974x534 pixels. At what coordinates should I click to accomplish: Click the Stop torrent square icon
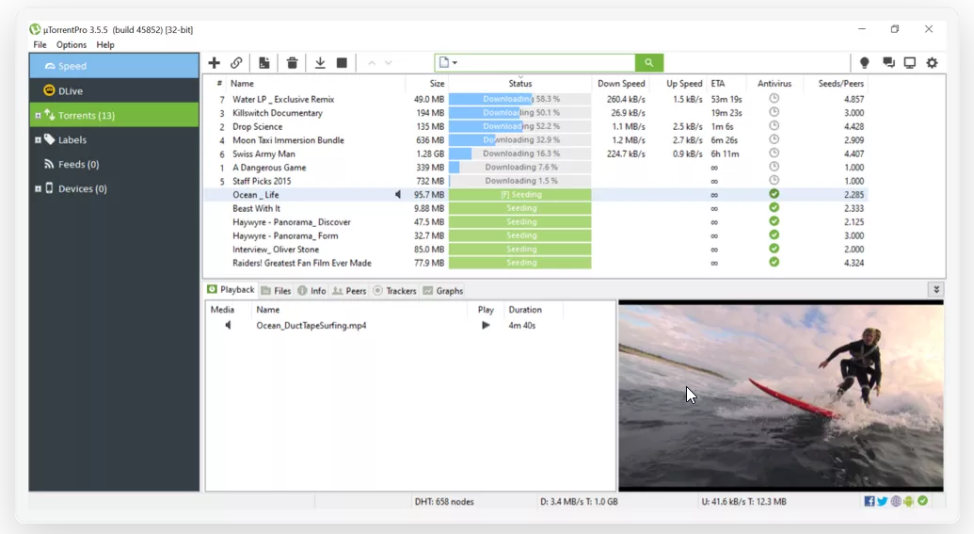[x=342, y=63]
